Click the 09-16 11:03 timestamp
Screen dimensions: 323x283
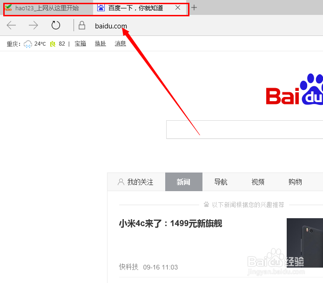[161, 267]
